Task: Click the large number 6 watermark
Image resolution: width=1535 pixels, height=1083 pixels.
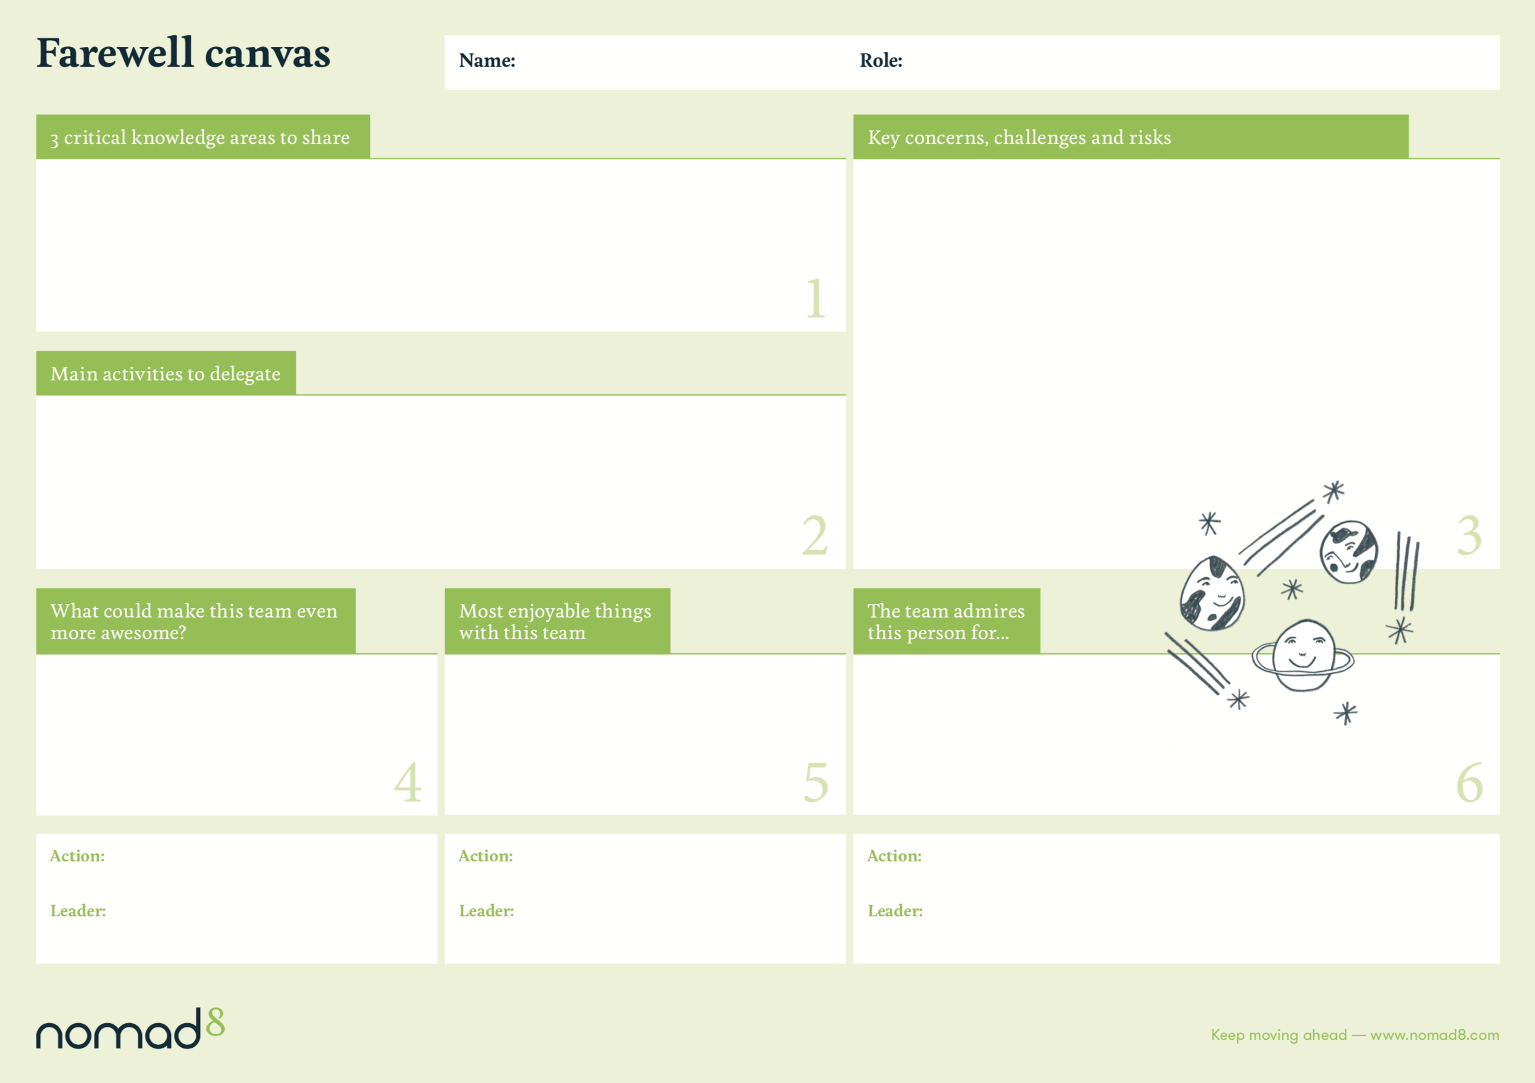Action: pyautogui.click(x=1469, y=783)
